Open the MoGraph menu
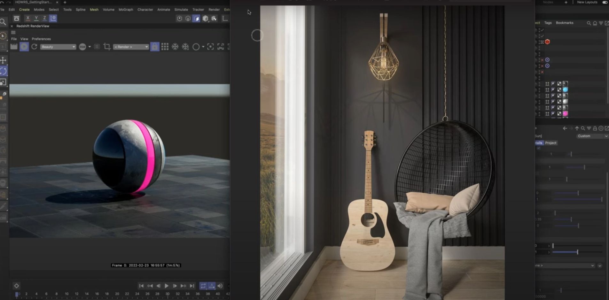 pyautogui.click(x=126, y=10)
